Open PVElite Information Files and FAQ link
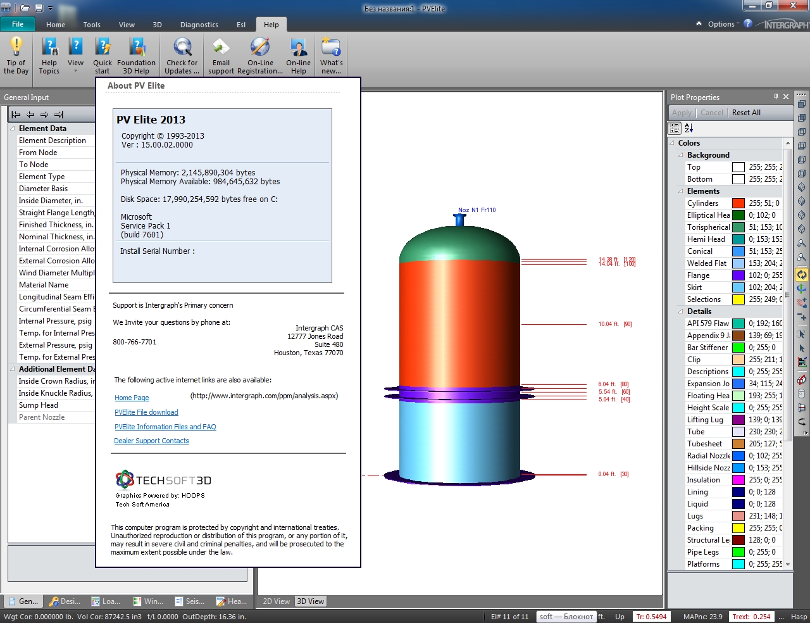 (x=165, y=427)
